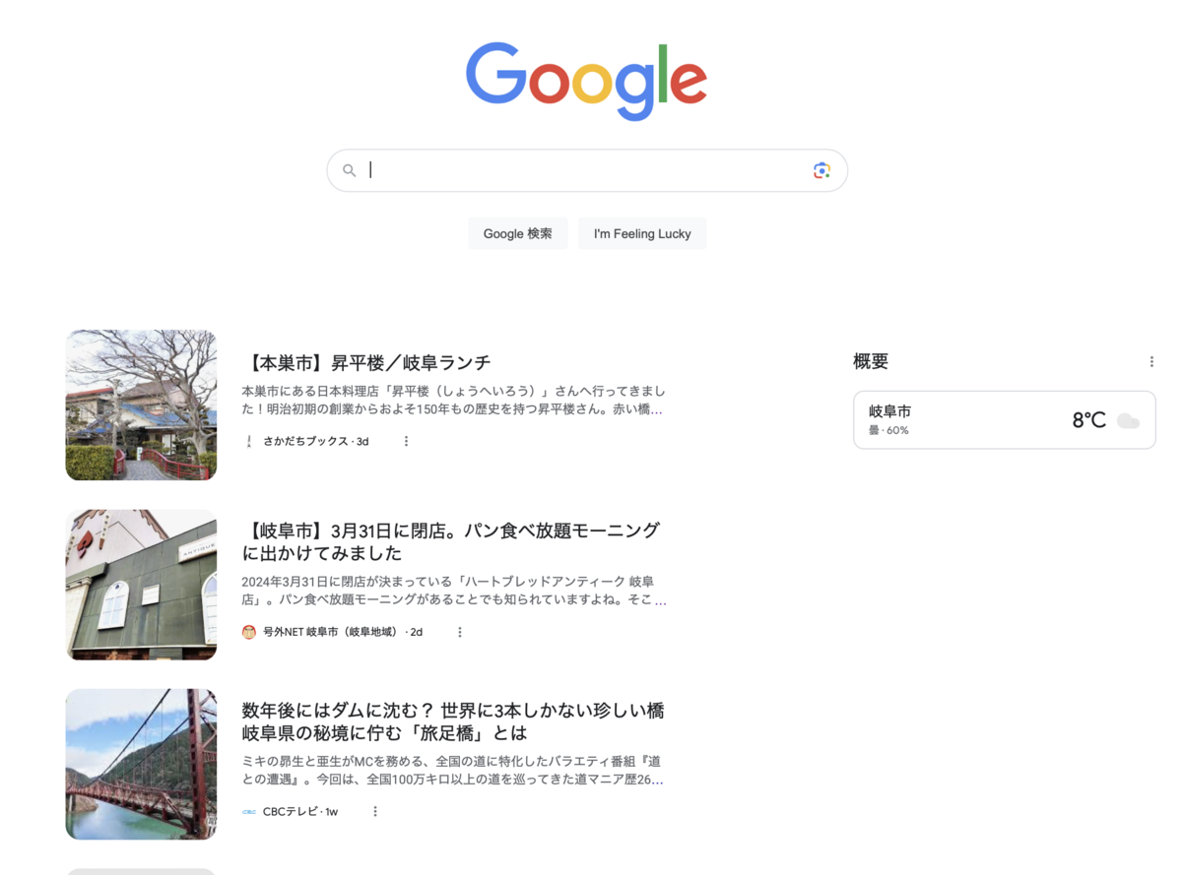The image size is (1182, 875).
Task: Open the 岐阜市 weather card
Action: point(1004,420)
